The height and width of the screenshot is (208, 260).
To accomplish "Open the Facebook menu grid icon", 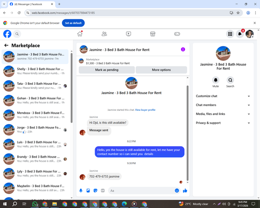I will [230, 34].
